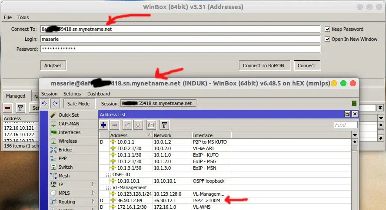
Task: Open the Switch sidebar entry
Action: 66,167
